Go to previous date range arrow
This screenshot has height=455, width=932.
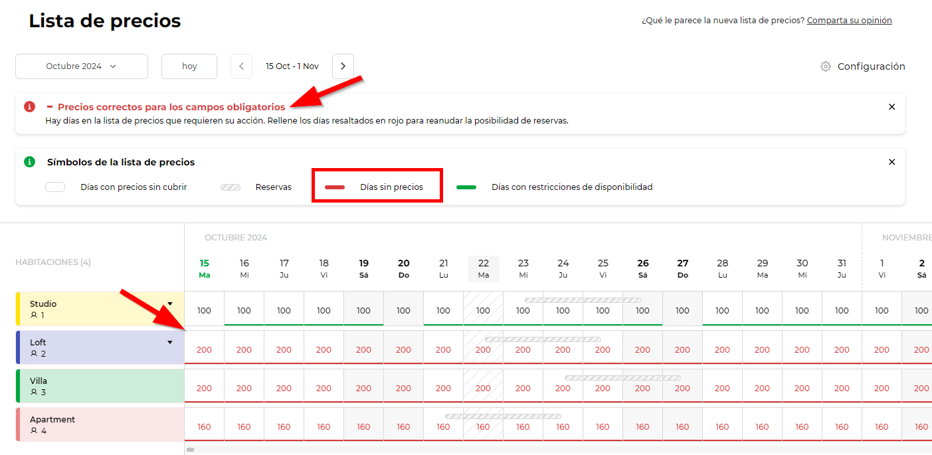[241, 66]
